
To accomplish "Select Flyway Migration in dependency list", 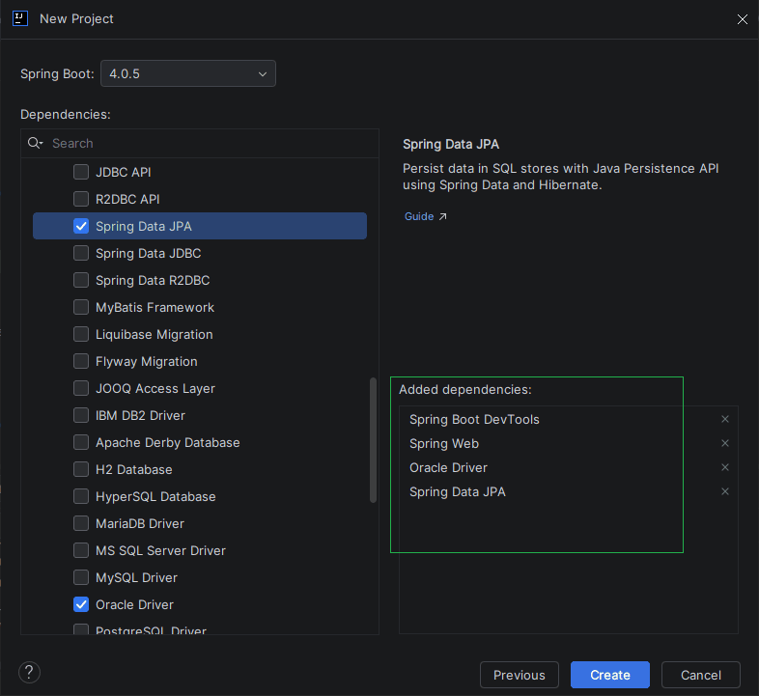I will coord(146,361).
